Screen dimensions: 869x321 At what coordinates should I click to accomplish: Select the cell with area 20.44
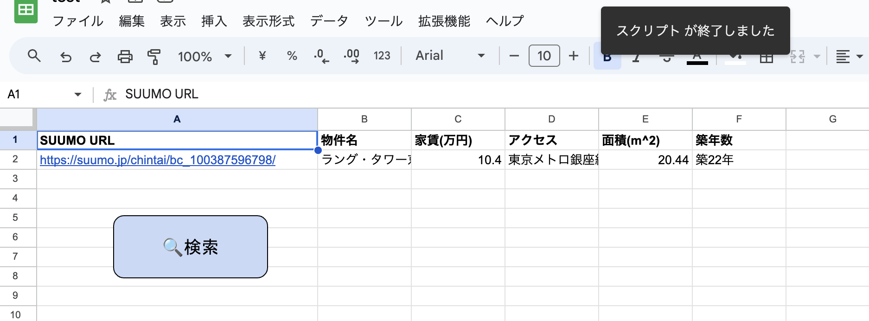click(645, 160)
